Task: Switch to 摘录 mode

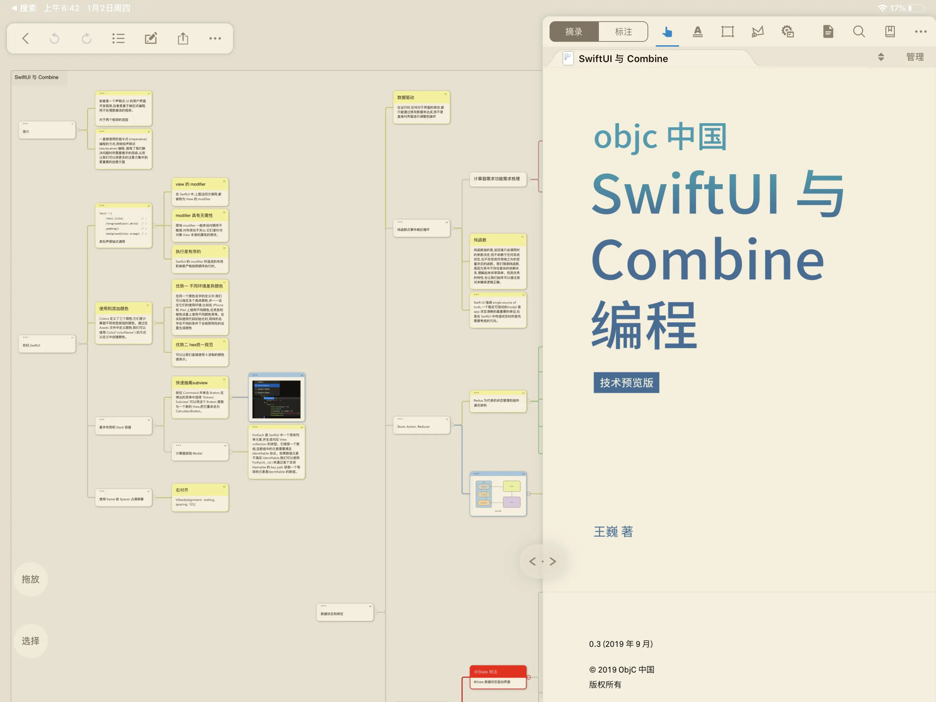Action: click(574, 32)
